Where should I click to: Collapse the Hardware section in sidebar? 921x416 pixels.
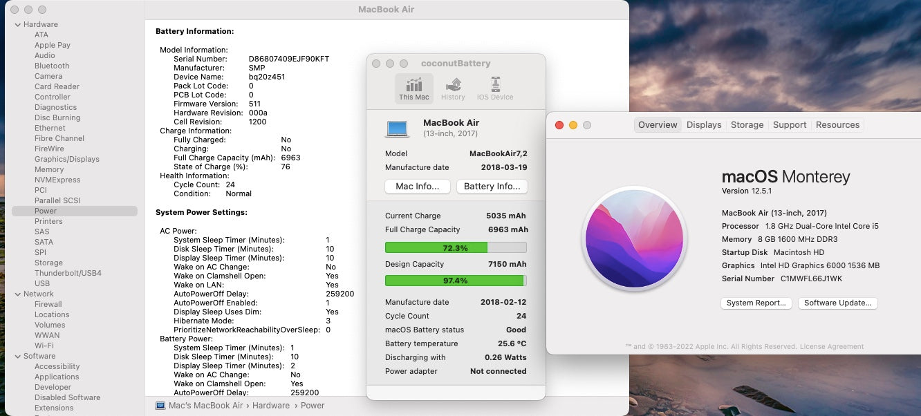click(17, 25)
